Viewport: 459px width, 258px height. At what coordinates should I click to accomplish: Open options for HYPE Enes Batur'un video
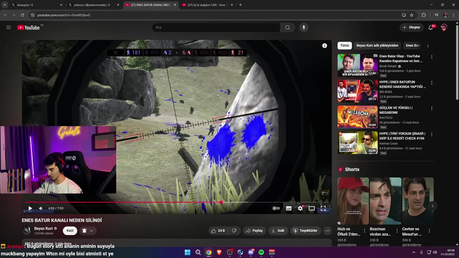(x=431, y=83)
